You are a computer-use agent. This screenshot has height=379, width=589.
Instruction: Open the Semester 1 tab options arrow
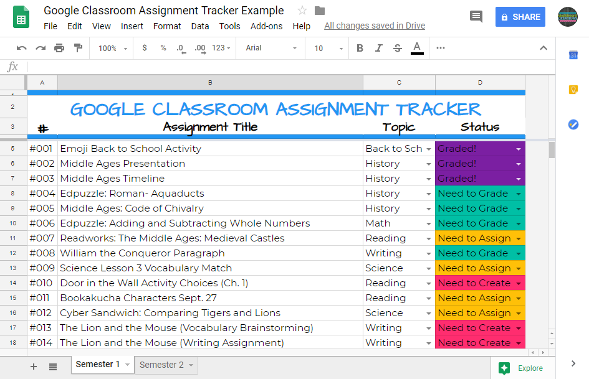[x=127, y=365]
